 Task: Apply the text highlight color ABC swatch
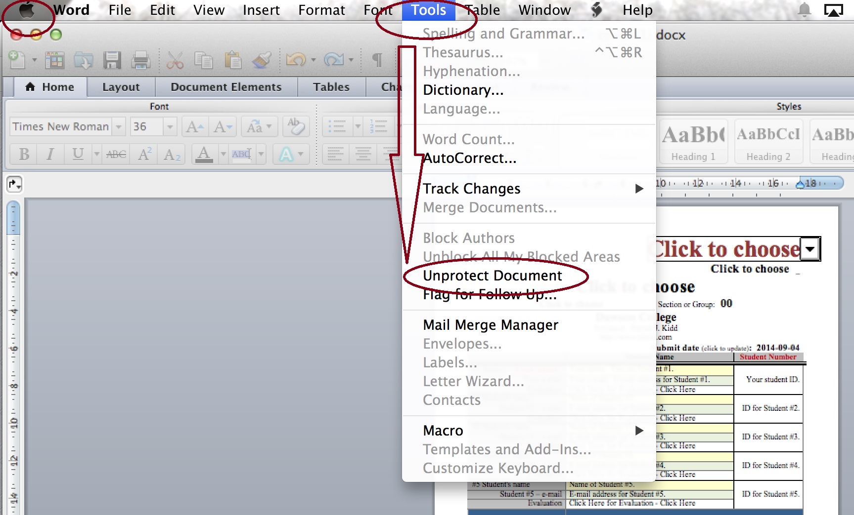coord(242,155)
